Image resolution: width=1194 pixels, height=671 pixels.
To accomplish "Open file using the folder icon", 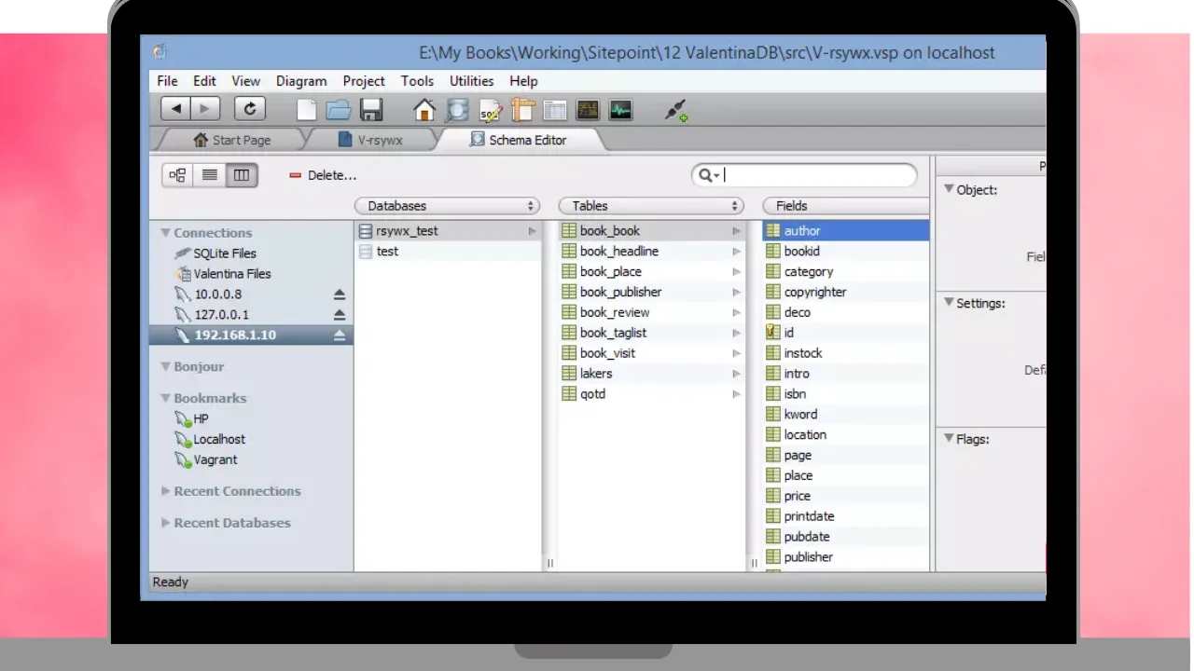I will pos(339,110).
